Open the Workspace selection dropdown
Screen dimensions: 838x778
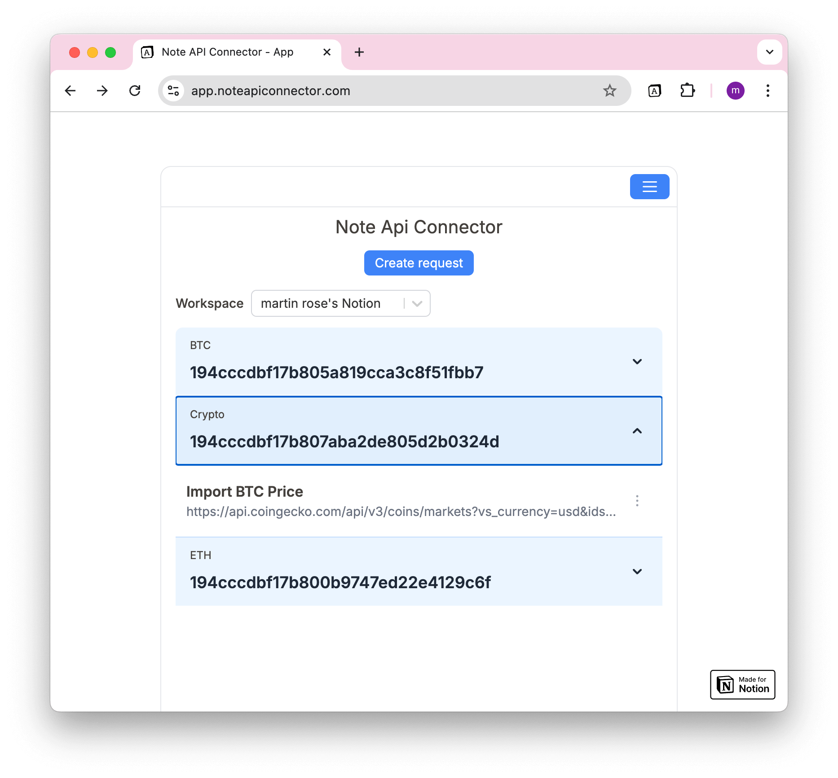tap(416, 303)
